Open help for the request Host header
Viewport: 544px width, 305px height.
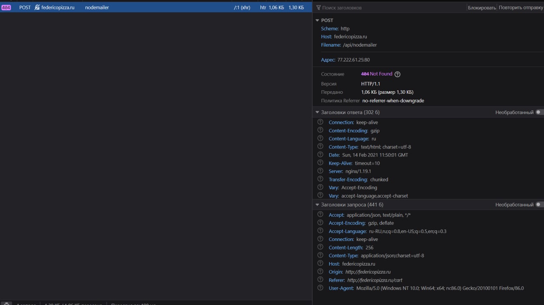320,263
